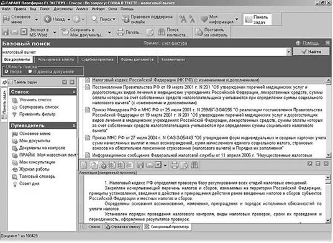Click the Найти button
The height and width of the screenshot is (243, 333).
311,52
